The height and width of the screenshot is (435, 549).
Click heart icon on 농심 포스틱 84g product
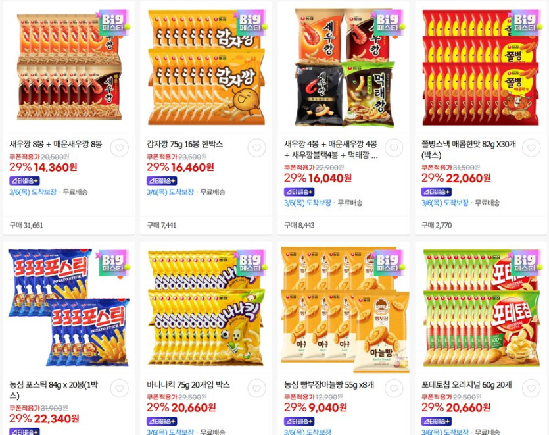coord(120,388)
